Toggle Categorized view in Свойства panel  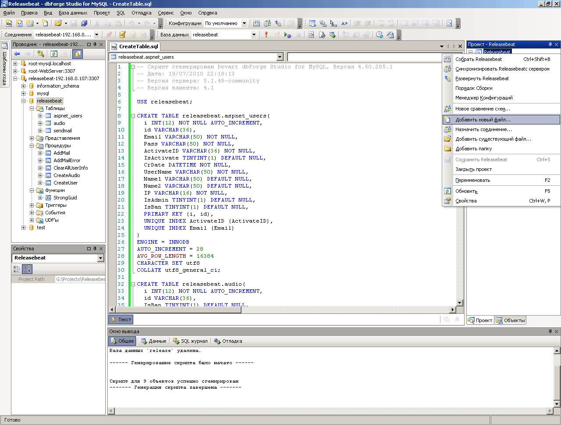17,269
